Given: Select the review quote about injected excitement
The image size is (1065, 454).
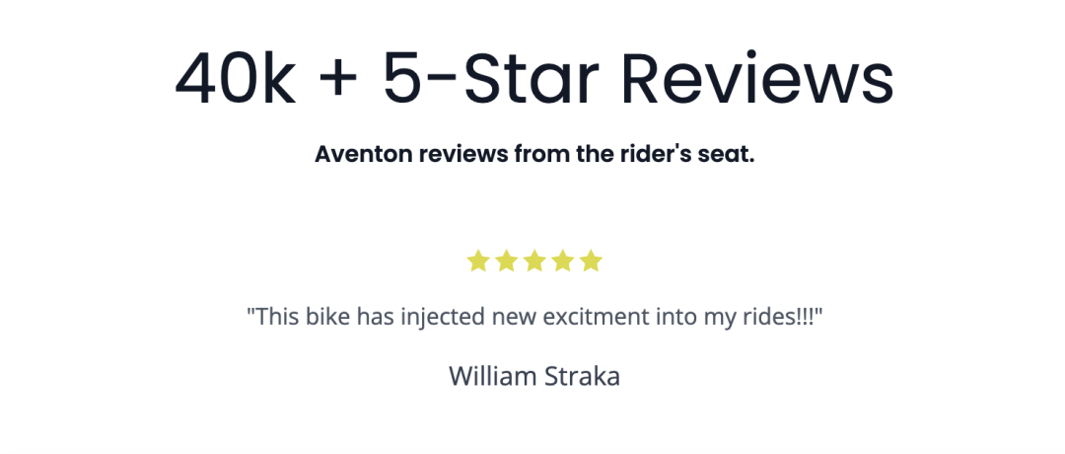Looking at the screenshot, I should tap(534, 316).
